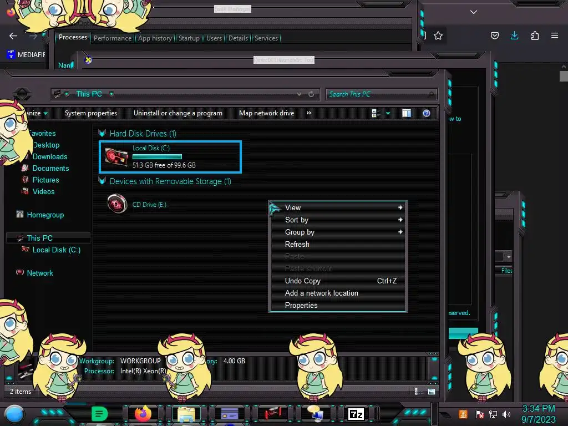The image size is (568, 426).
Task: Open Task Manager Startup tab
Action: [189, 38]
